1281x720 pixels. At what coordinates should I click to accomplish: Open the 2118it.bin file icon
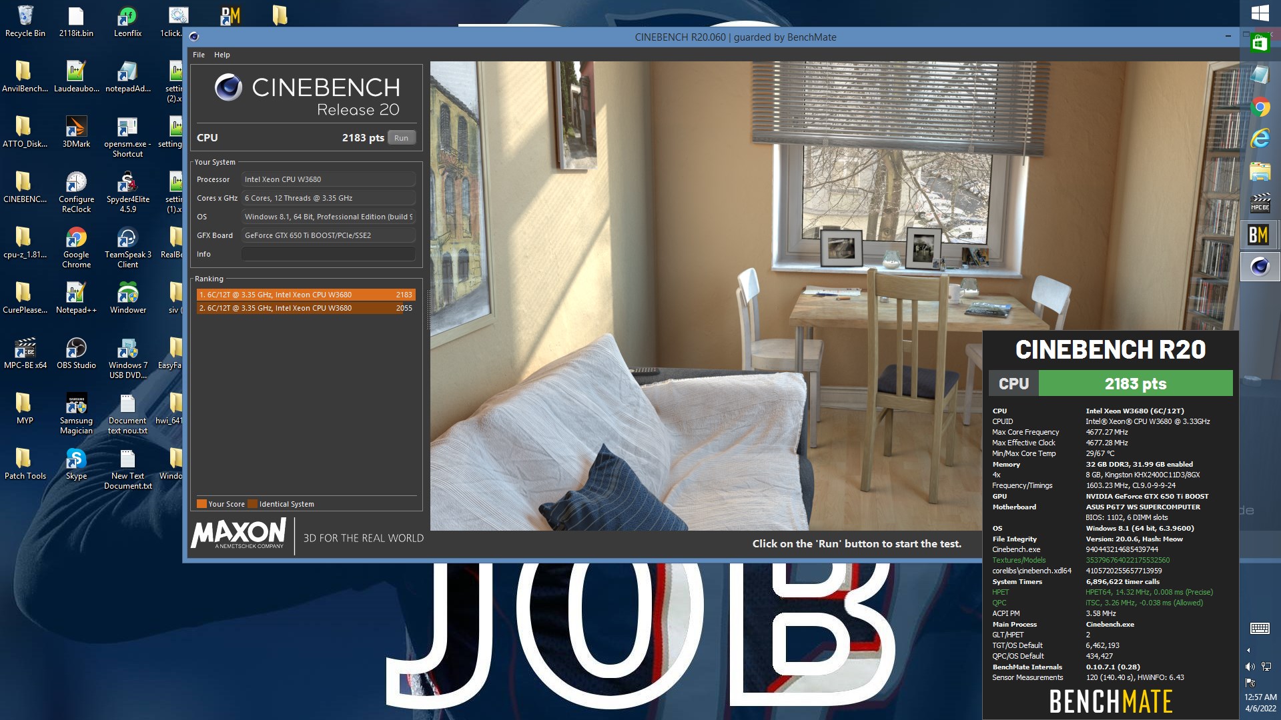[x=76, y=21]
